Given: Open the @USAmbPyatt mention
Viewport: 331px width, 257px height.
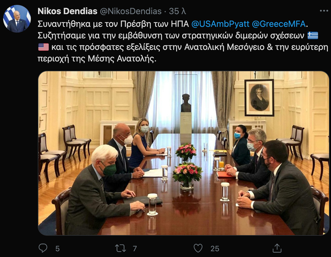Looking at the screenshot, I should pyautogui.click(x=220, y=24).
